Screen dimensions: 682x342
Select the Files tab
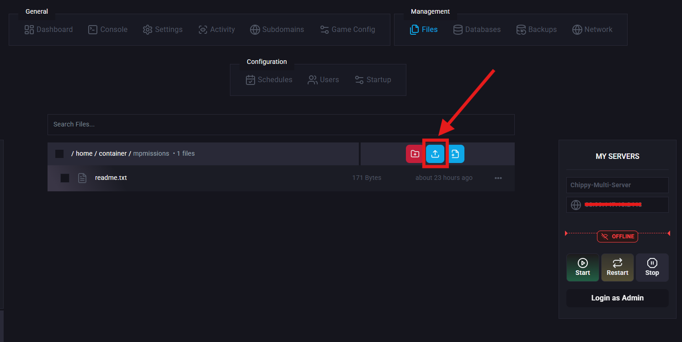424,30
